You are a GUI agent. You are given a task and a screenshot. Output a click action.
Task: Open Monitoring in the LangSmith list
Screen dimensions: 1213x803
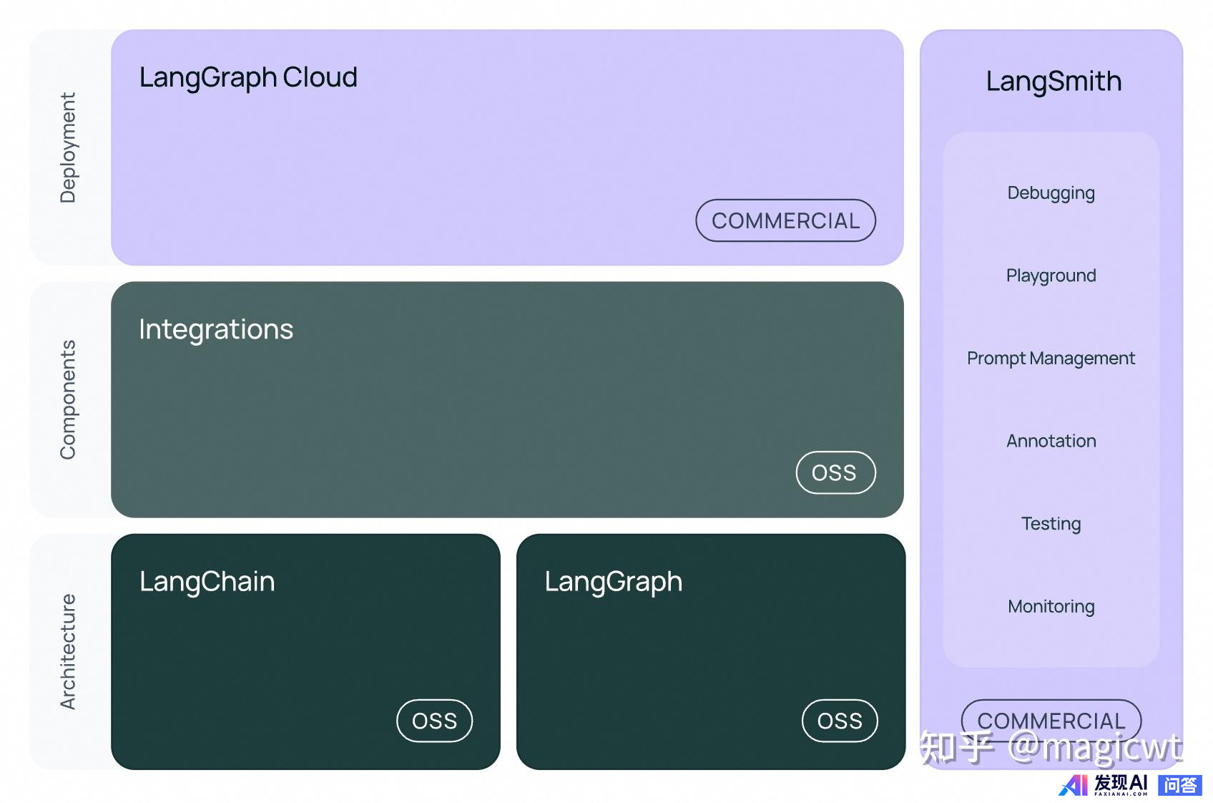coord(1051,606)
